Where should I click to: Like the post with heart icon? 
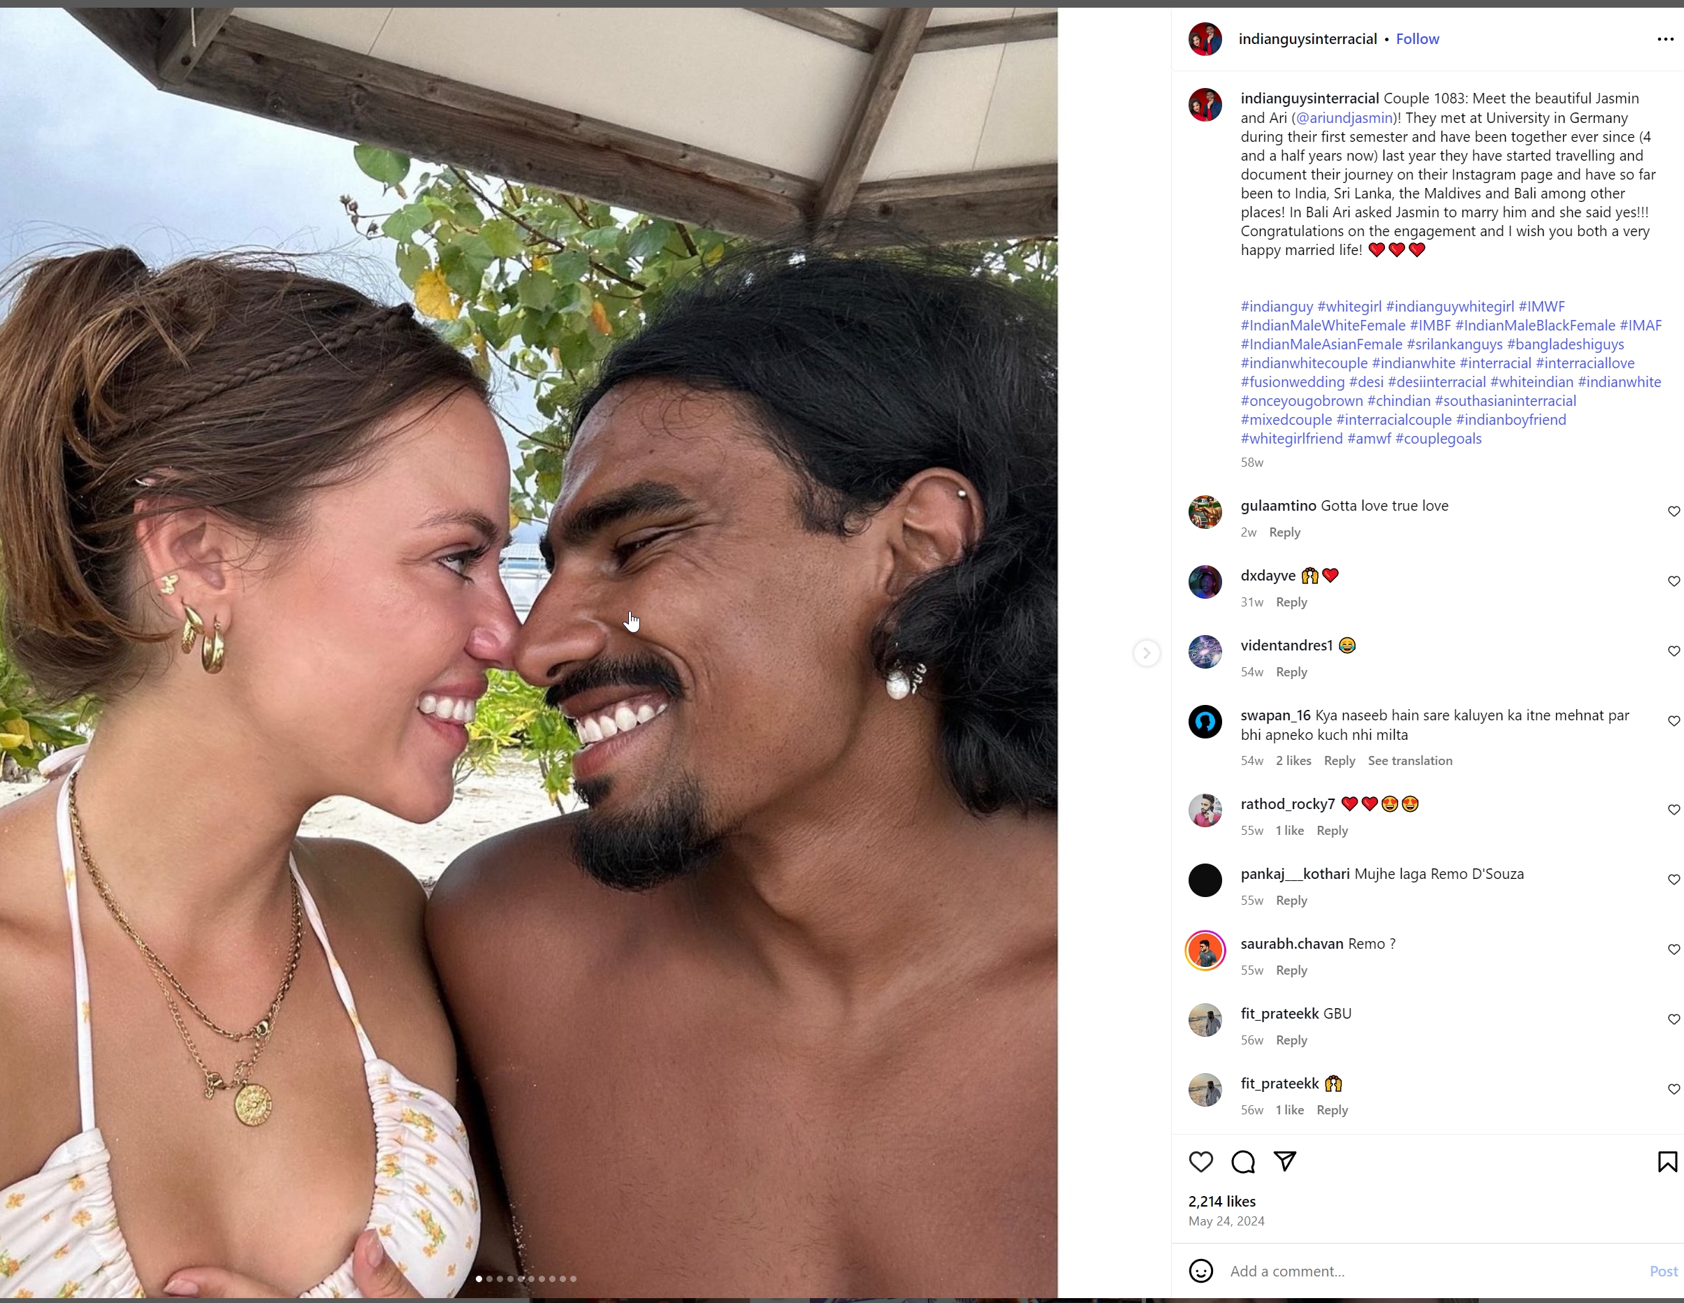1200,1161
